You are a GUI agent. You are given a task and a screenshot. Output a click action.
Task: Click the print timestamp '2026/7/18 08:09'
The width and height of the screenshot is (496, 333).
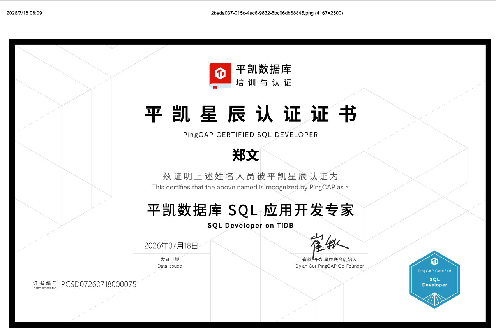click(x=25, y=13)
